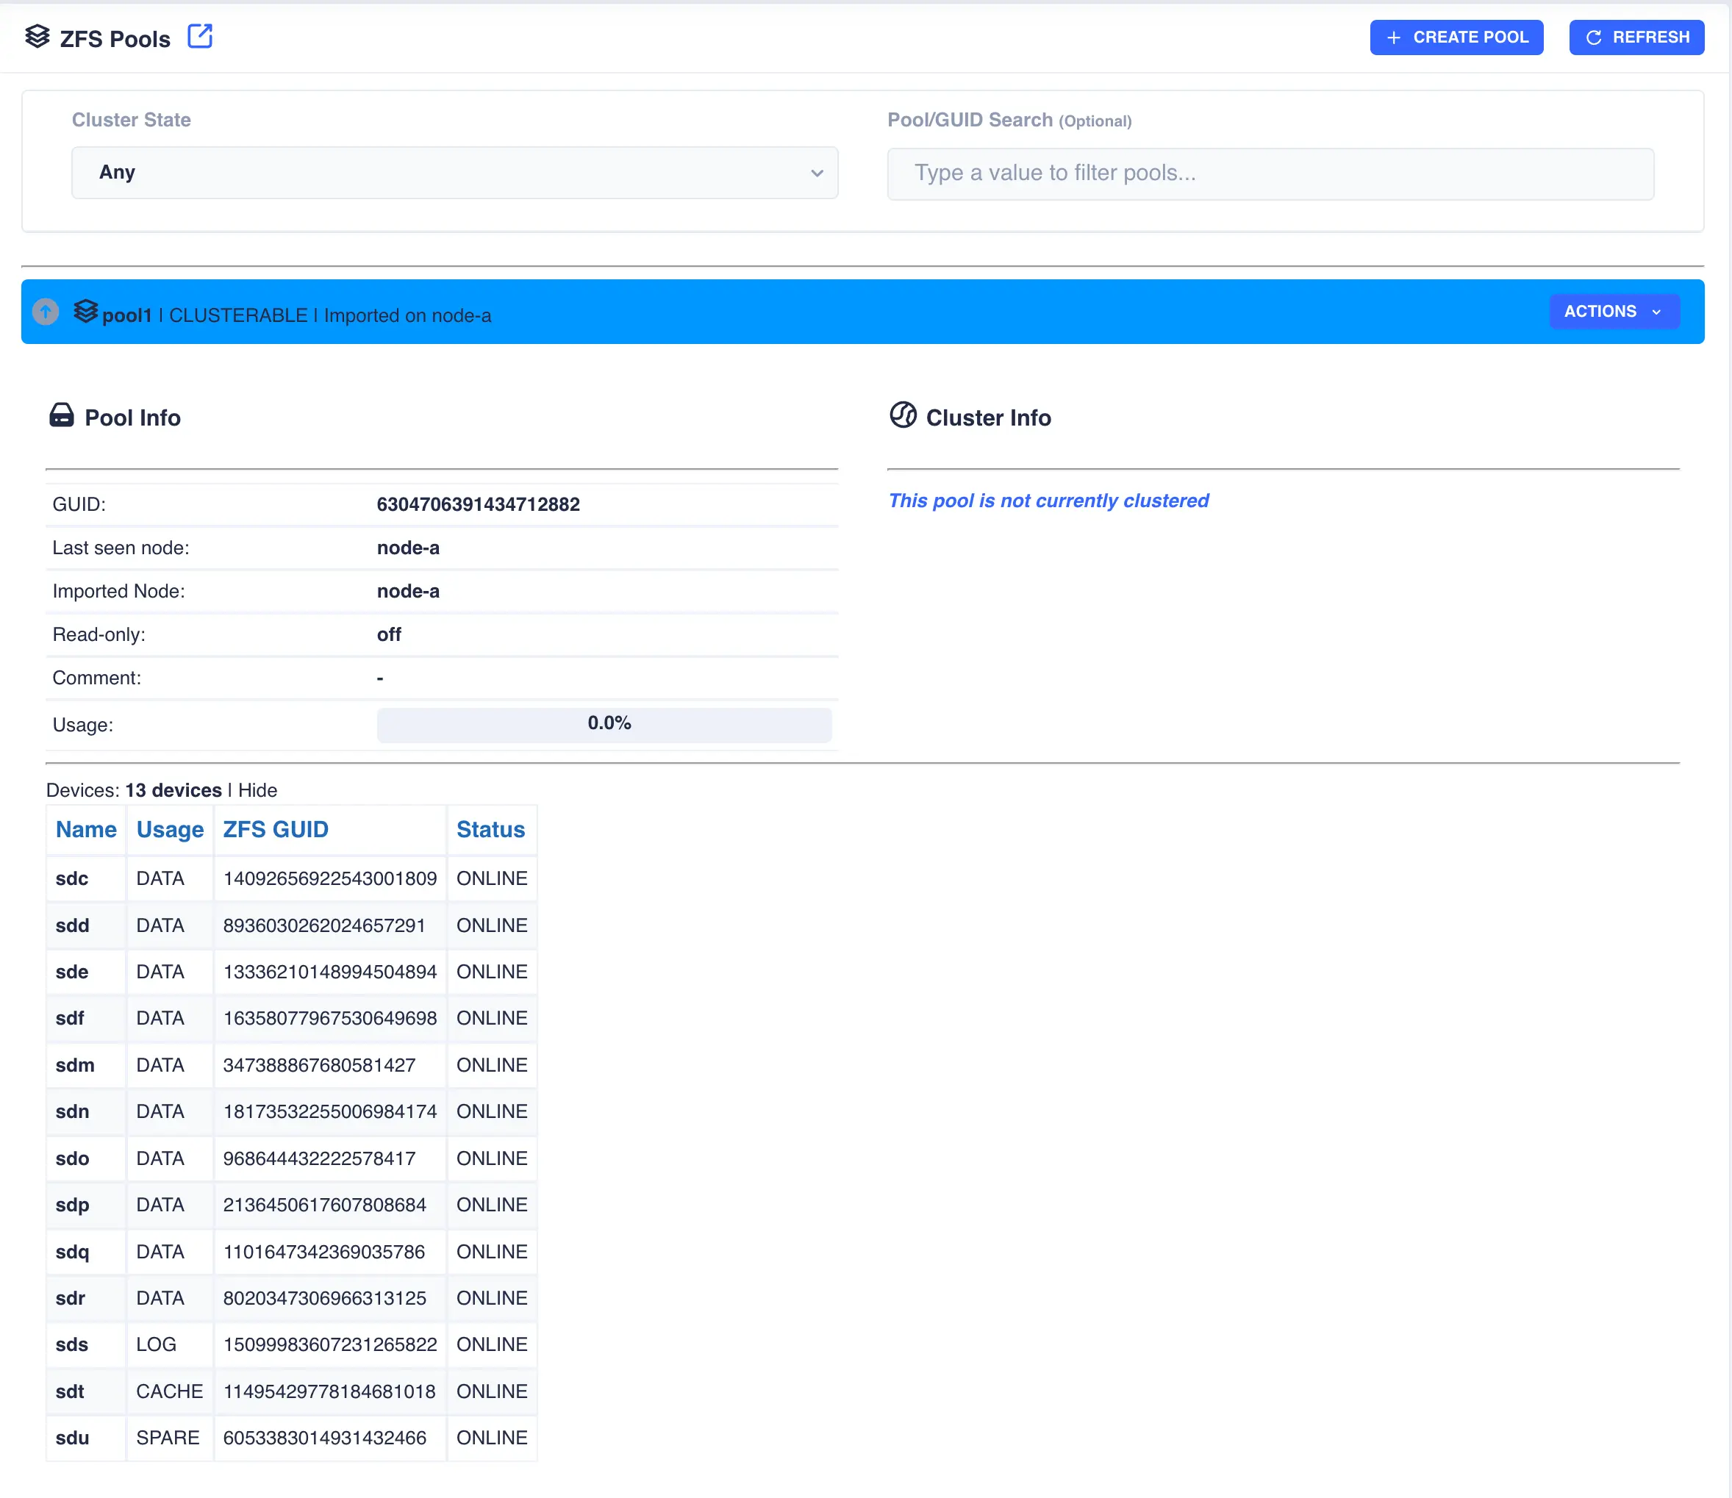Image resolution: width=1732 pixels, height=1498 pixels.
Task: Open ZFS Pools external link icon
Action: pyautogui.click(x=200, y=36)
